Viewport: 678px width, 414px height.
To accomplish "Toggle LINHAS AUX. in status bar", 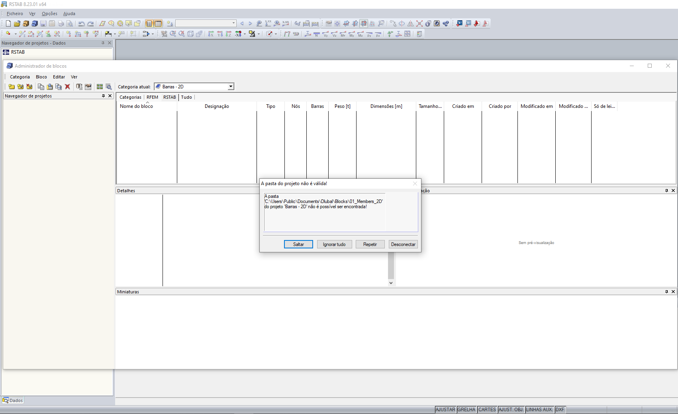I will pyautogui.click(x=539, y=410).
